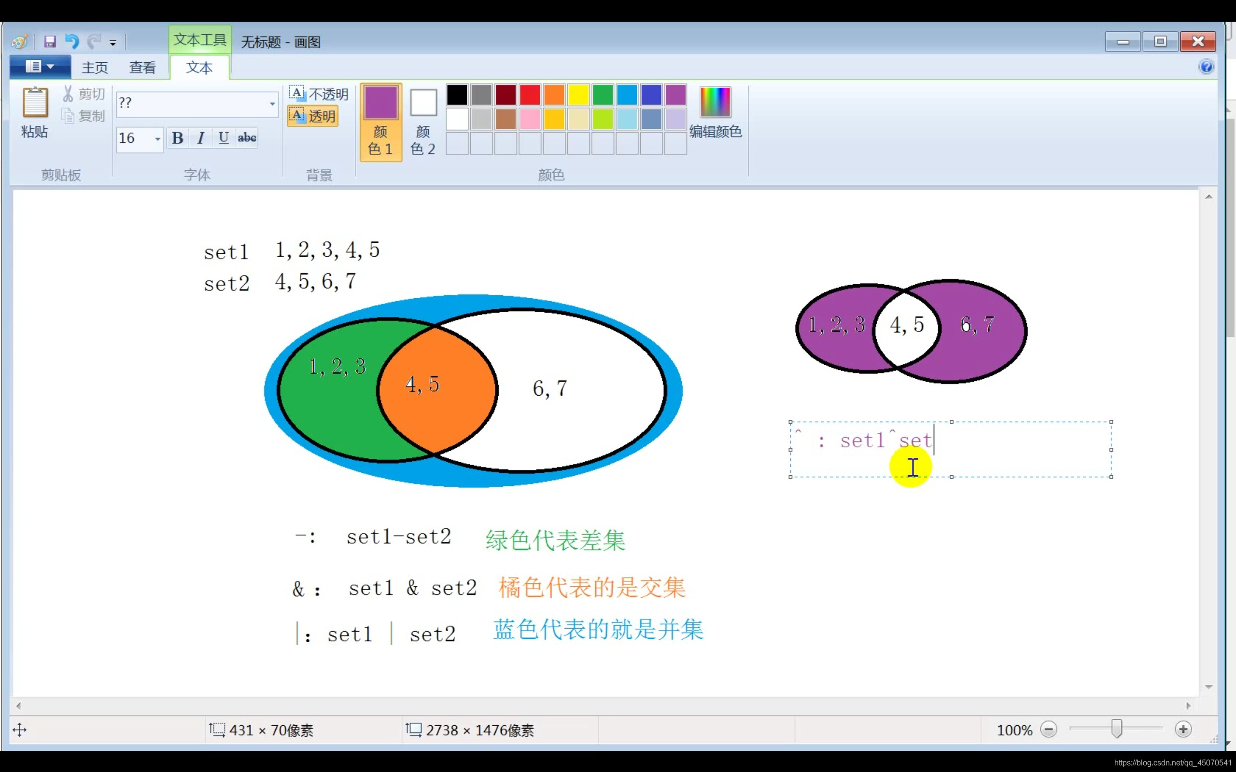
Task: Expand the font family dropdown
Action: click(x=272, y=104)
